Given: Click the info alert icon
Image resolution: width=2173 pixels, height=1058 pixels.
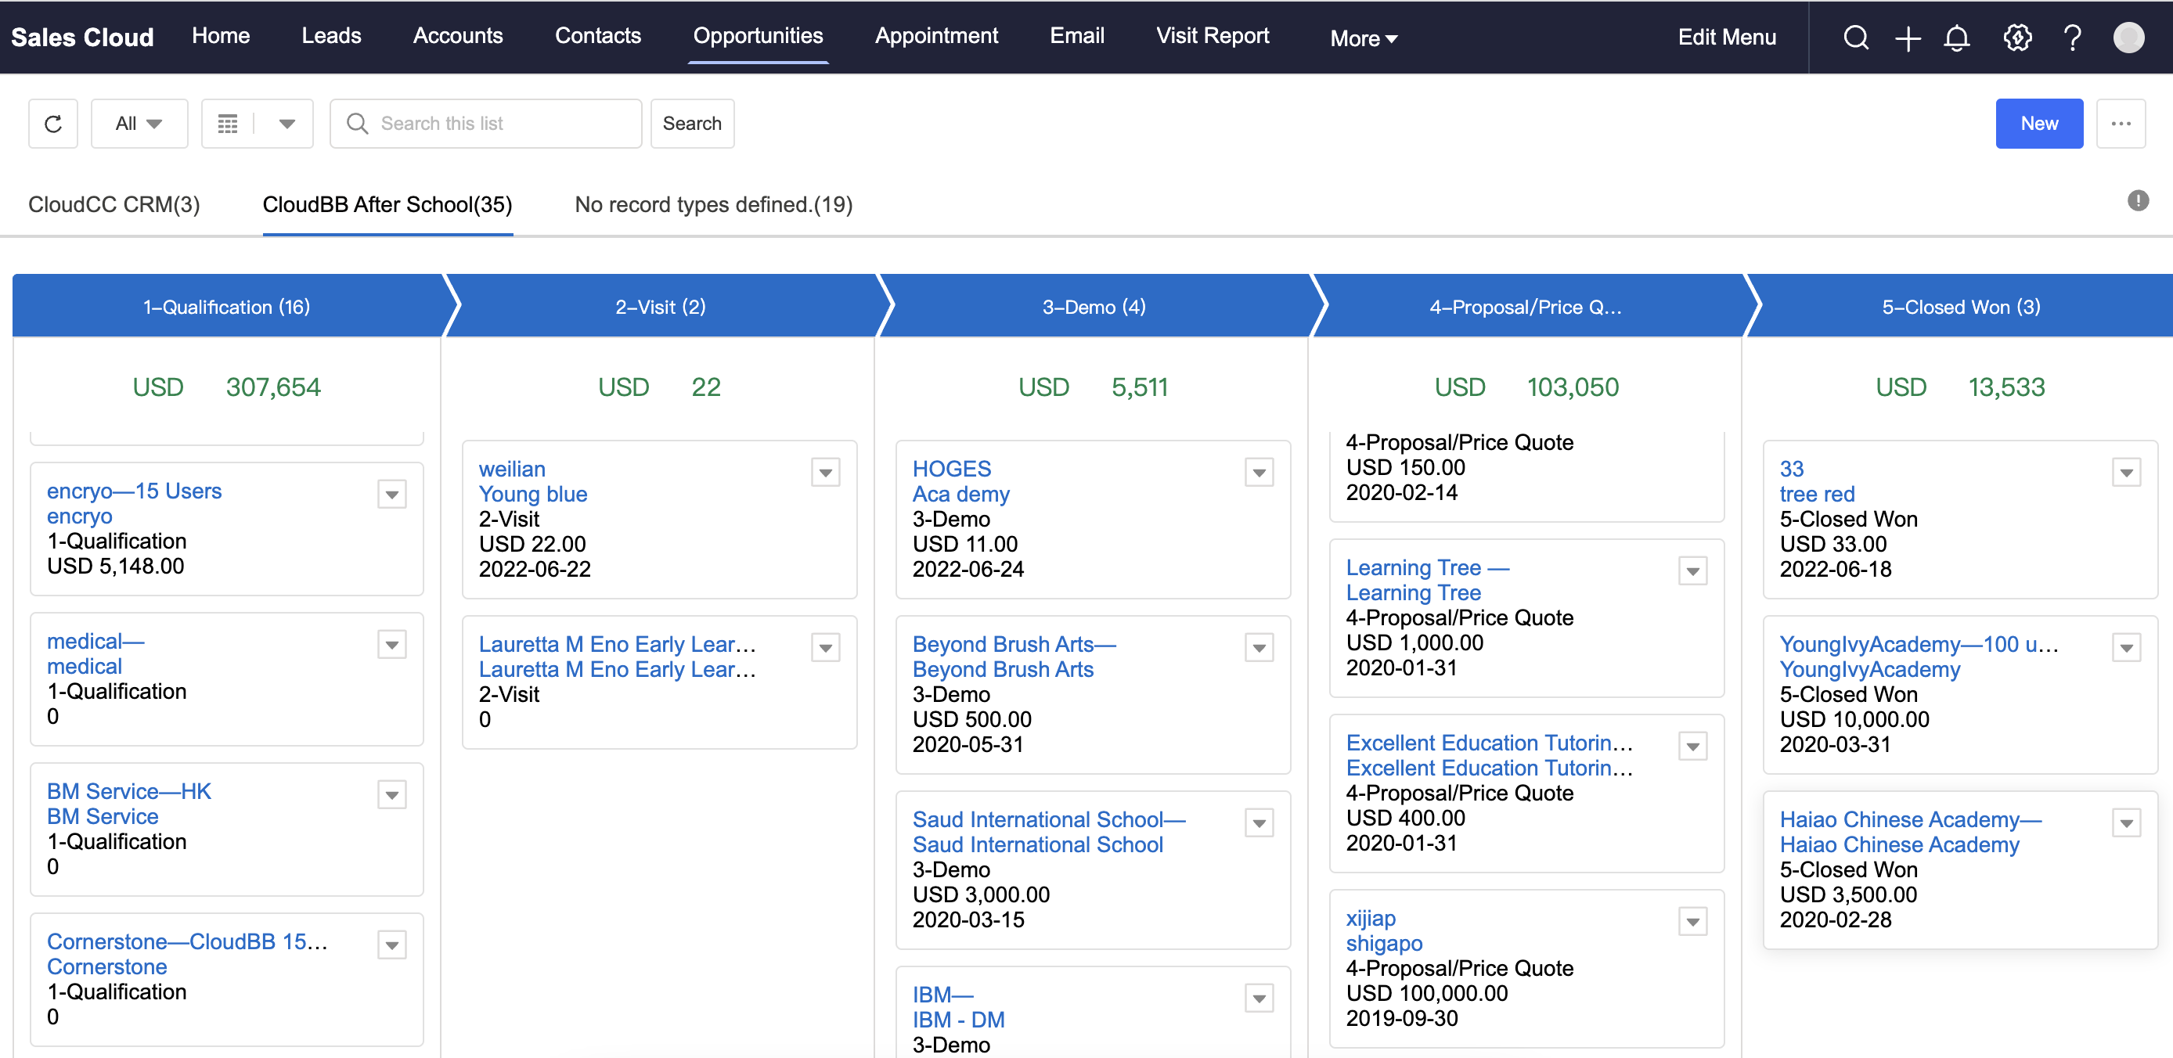Looking at the screenshot, I should click(x=2138, y=200).
